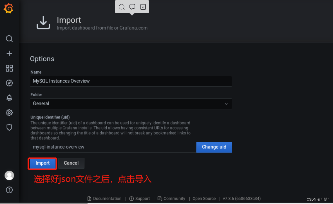Viewport: 333px width, 204px height.
Task: Open the Configuration gear icon
Action: 9,113
